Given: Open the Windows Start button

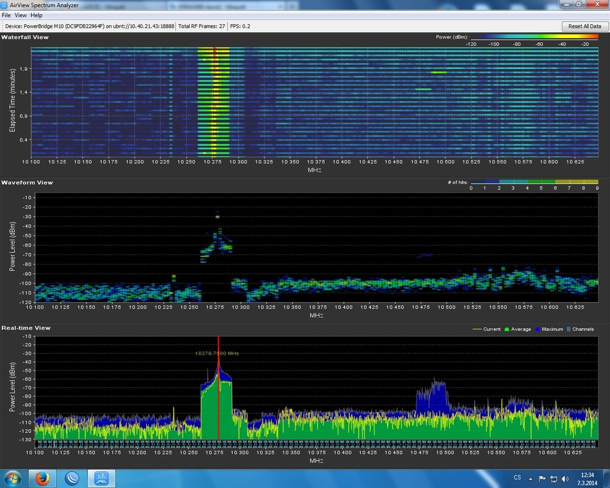Looking at the screenshot, I should point(12,478).
